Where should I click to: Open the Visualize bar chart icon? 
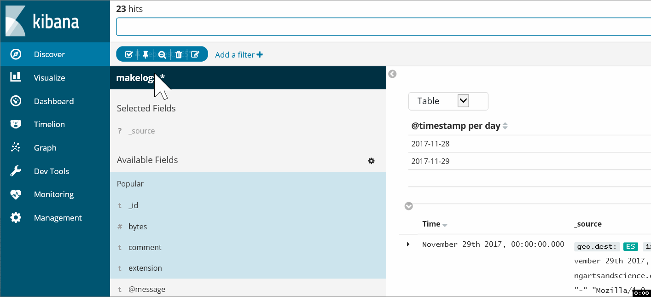pos(16,77)
